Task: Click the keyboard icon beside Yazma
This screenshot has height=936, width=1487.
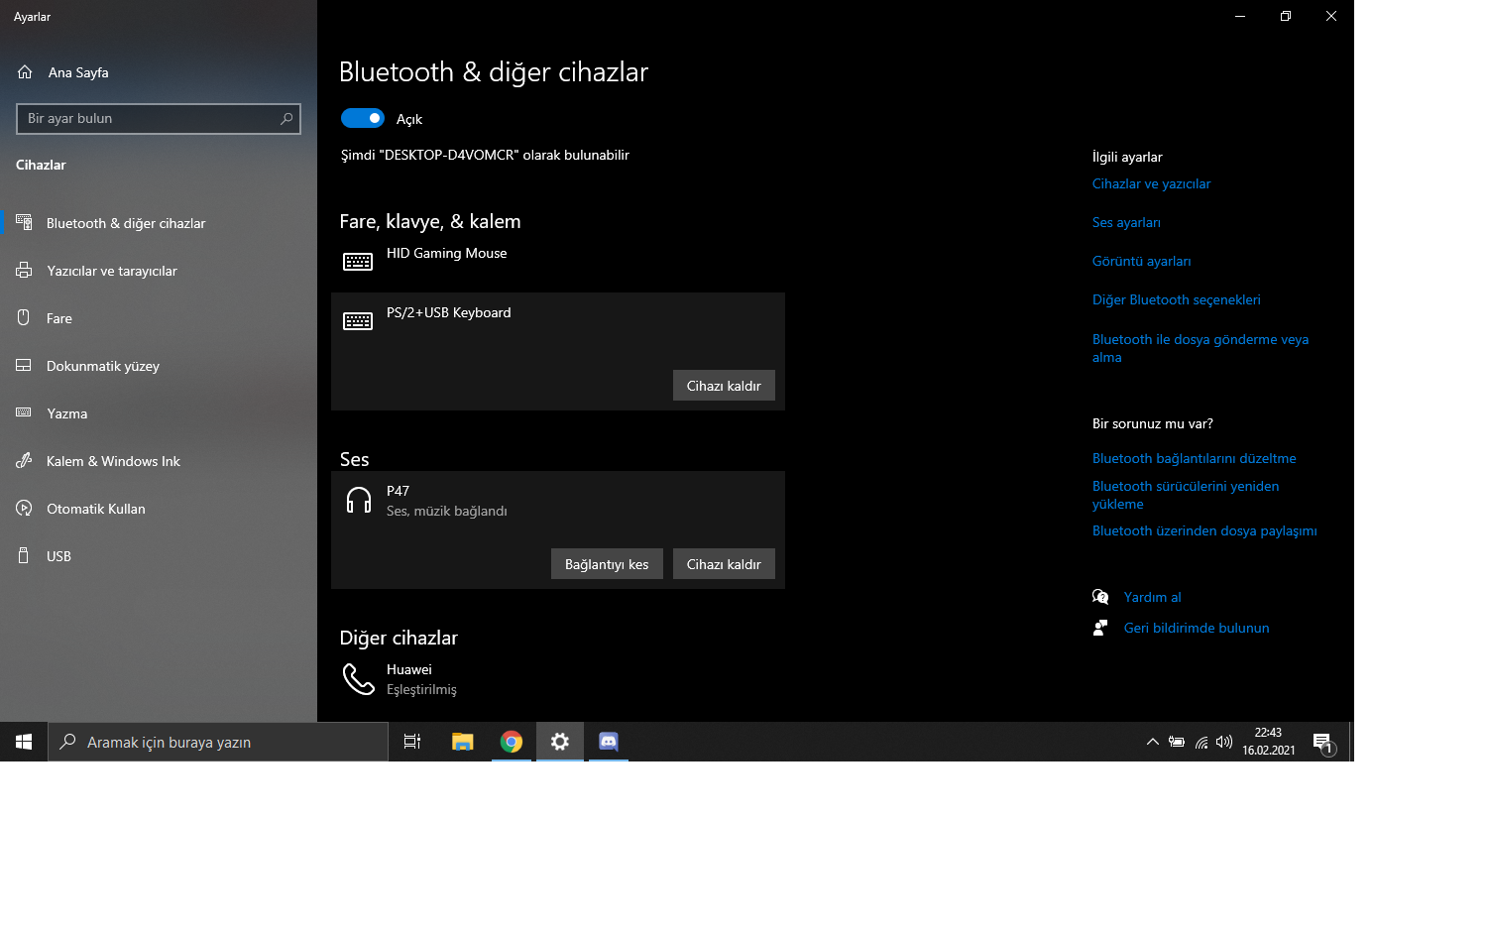Action: [x=25, y=412]
